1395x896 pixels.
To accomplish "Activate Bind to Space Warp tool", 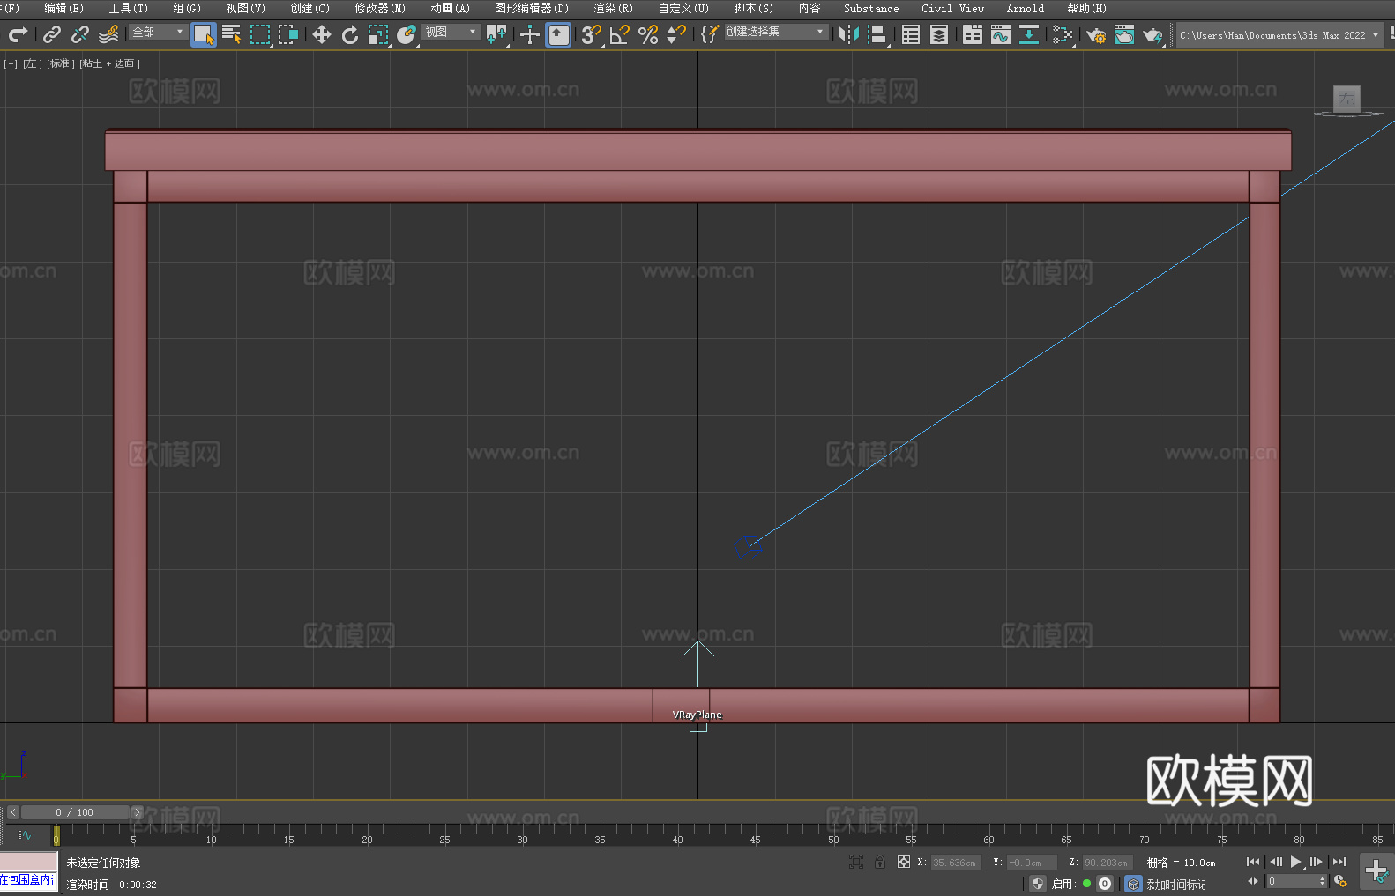I will tap(108, 34).
